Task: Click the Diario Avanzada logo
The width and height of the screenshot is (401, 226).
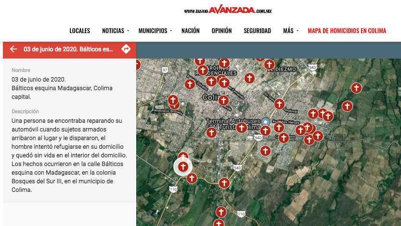Action: pyautogui.click(x=228, y=10)
